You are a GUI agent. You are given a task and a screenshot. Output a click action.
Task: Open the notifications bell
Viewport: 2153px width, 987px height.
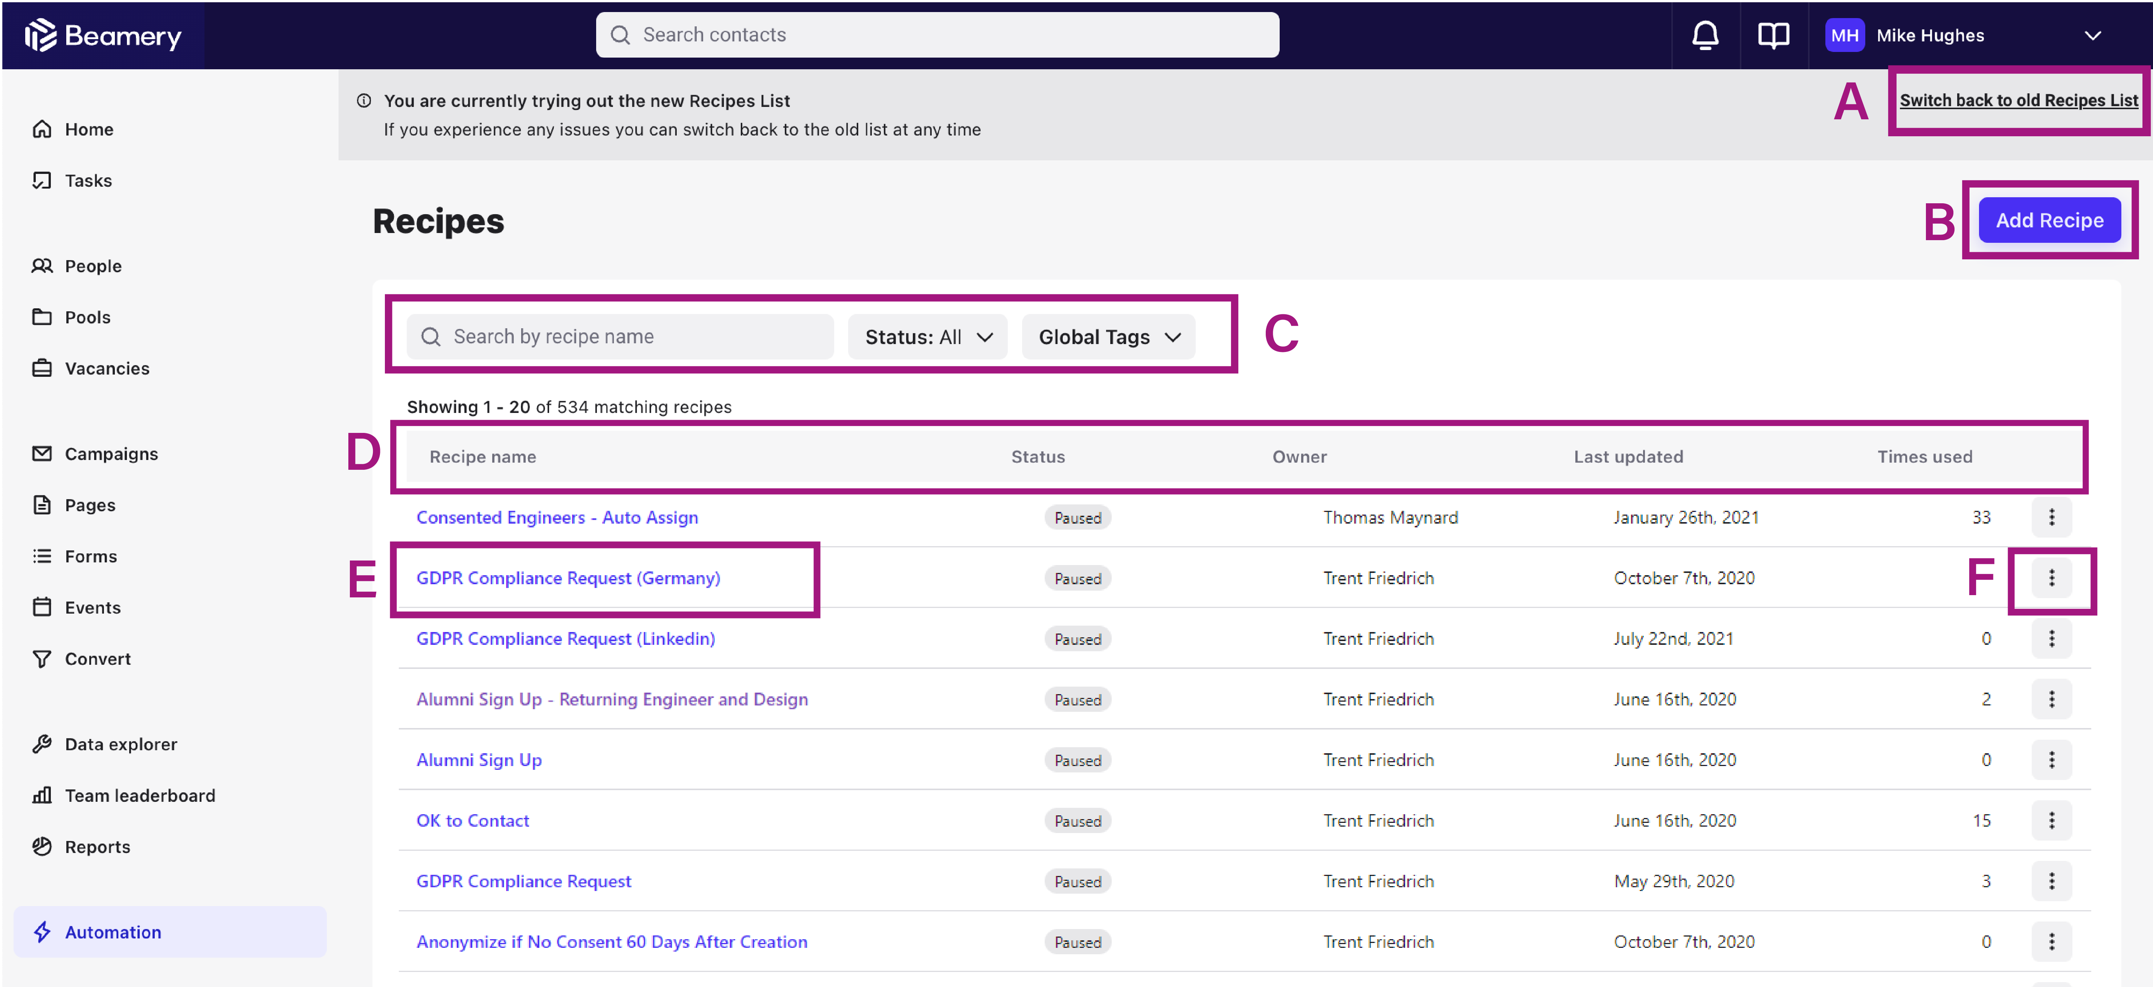[1705, 35]
